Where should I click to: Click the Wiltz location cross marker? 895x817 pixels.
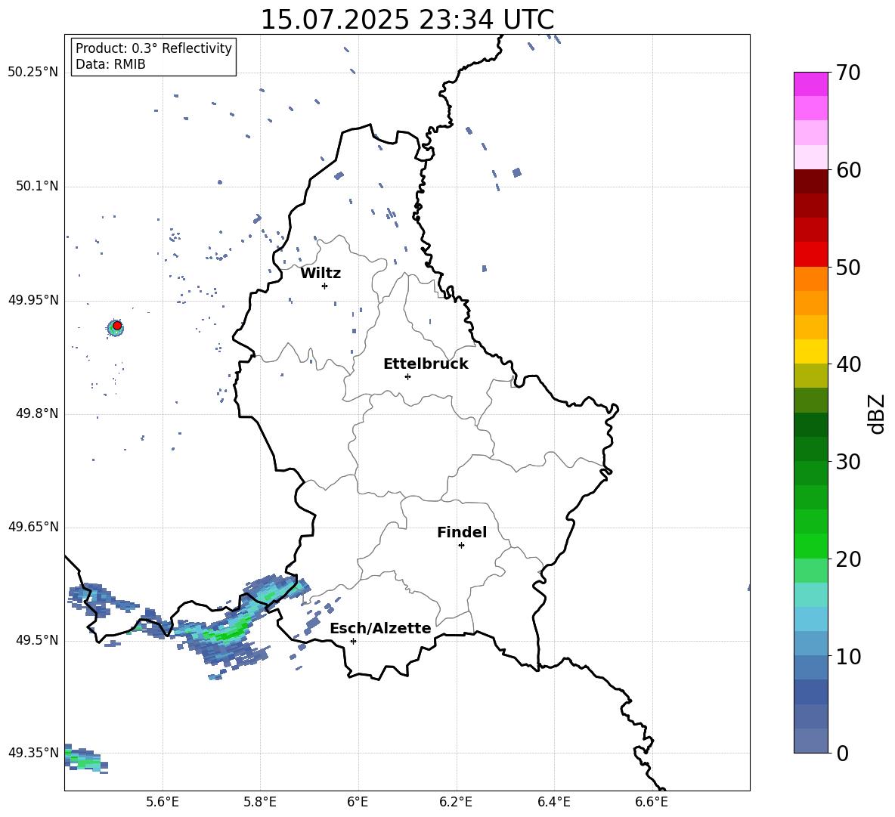click(x=324, y=286)
